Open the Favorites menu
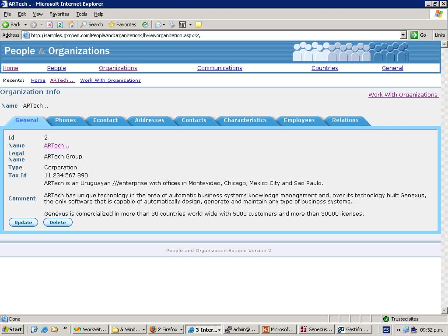Image resolution: width=448 pixels, height=336 pixels. pos(59,14)
